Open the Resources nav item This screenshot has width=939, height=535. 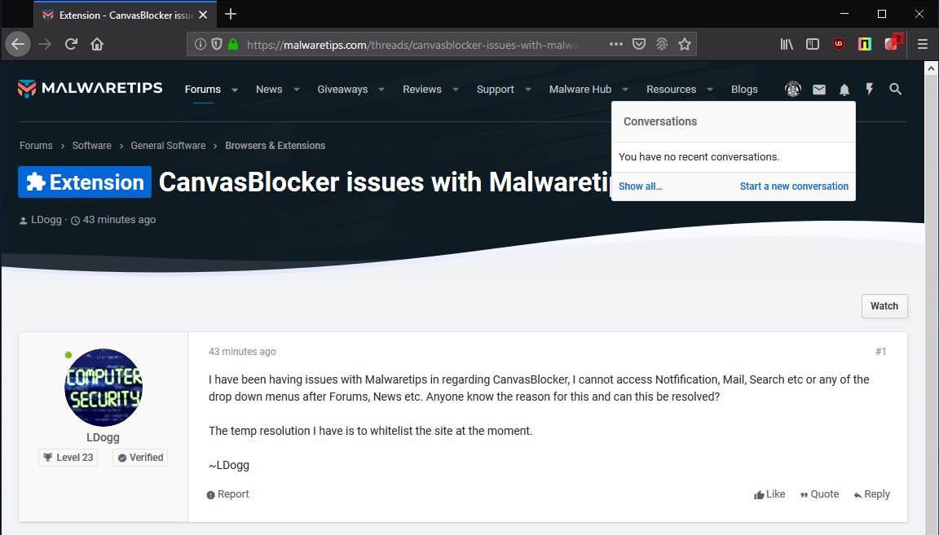[672, 90]
